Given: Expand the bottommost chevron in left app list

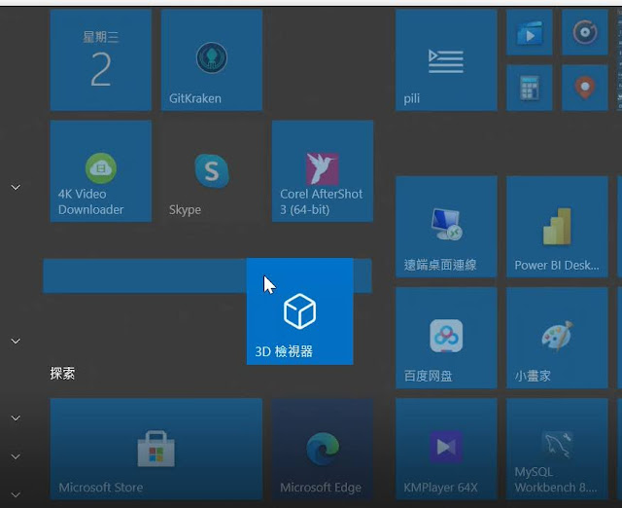Looking at the screenshot, I should point(16,495).
